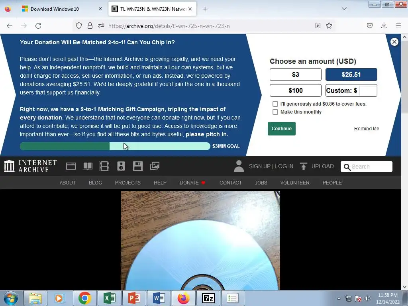Open tracking protection shield icon
Screen dimensions: 408x306
(x=79, y=25)
